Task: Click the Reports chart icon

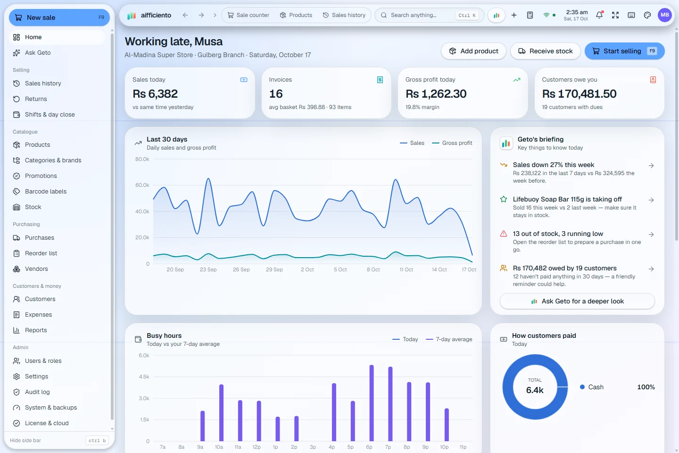Action: pos(17,330)
